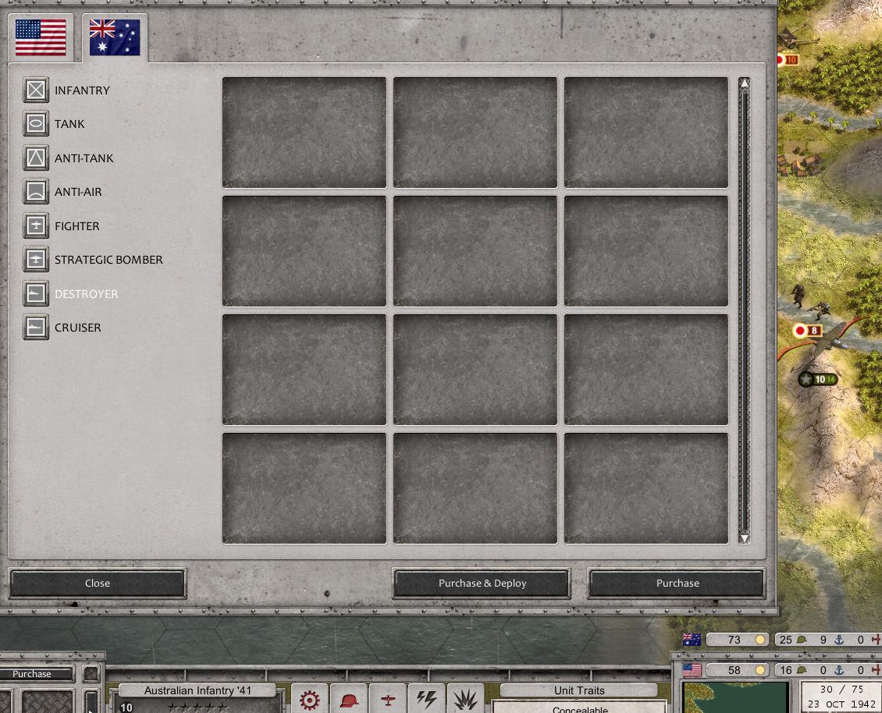Click the minimap
The width and height of the screenshot is (882, 713).
click(x=735, y=697)
